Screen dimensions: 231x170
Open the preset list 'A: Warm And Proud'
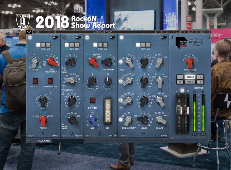[103, 32]
